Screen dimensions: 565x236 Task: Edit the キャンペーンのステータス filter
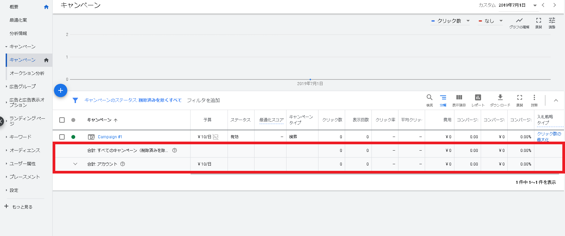[133, 100]
